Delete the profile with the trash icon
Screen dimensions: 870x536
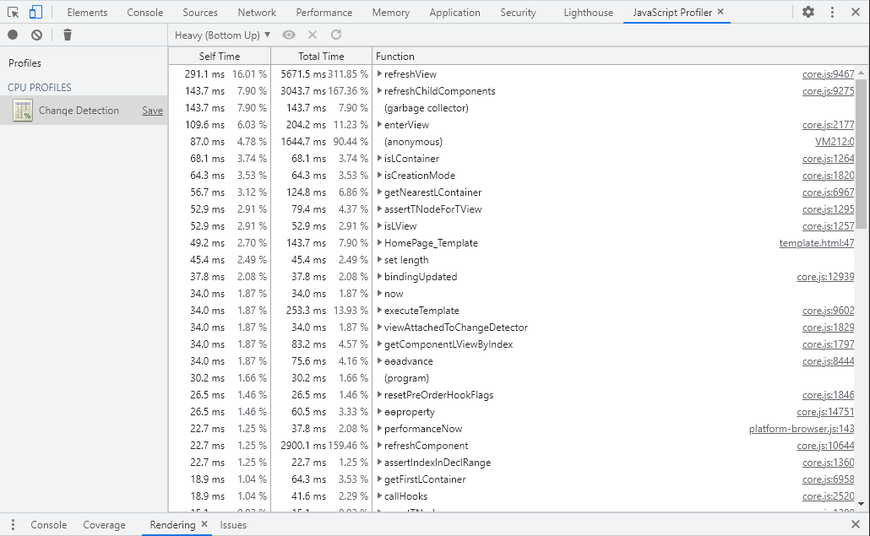[x=67, y=35]
